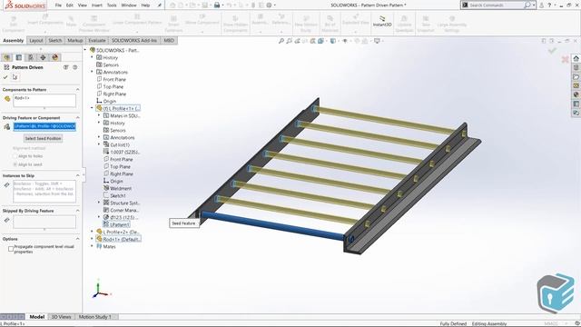Collapse the Components to Pattern section
This screenshot has height=327, width=581.
77,90
